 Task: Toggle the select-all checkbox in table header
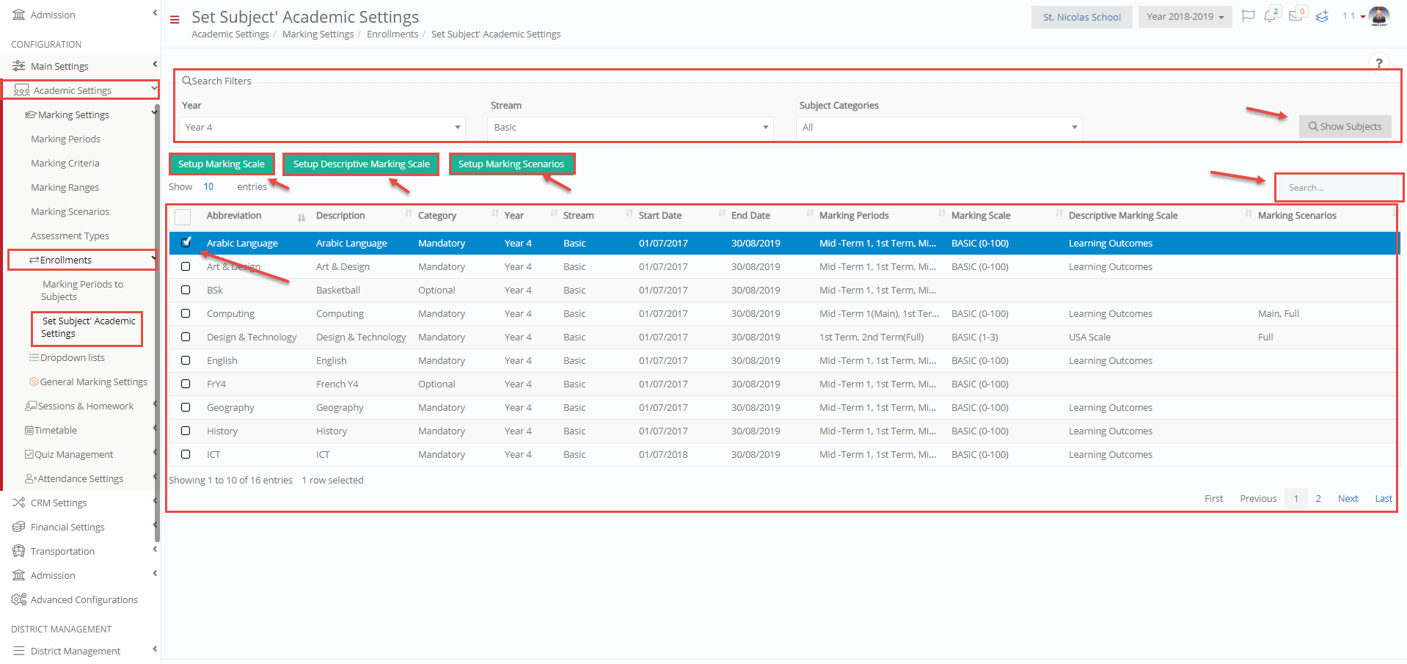(183, 216)
